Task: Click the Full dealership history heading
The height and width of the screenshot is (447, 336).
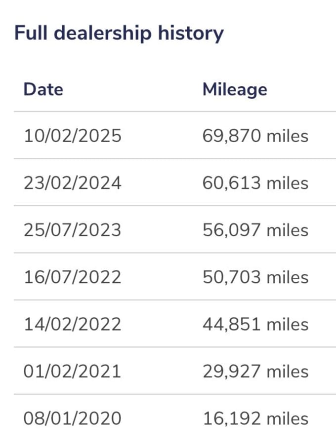Action: (x=119, y=34)
